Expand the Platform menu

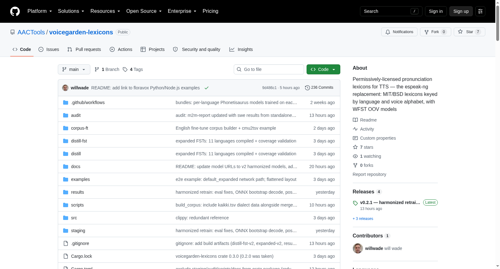click(x=40, y=11)
